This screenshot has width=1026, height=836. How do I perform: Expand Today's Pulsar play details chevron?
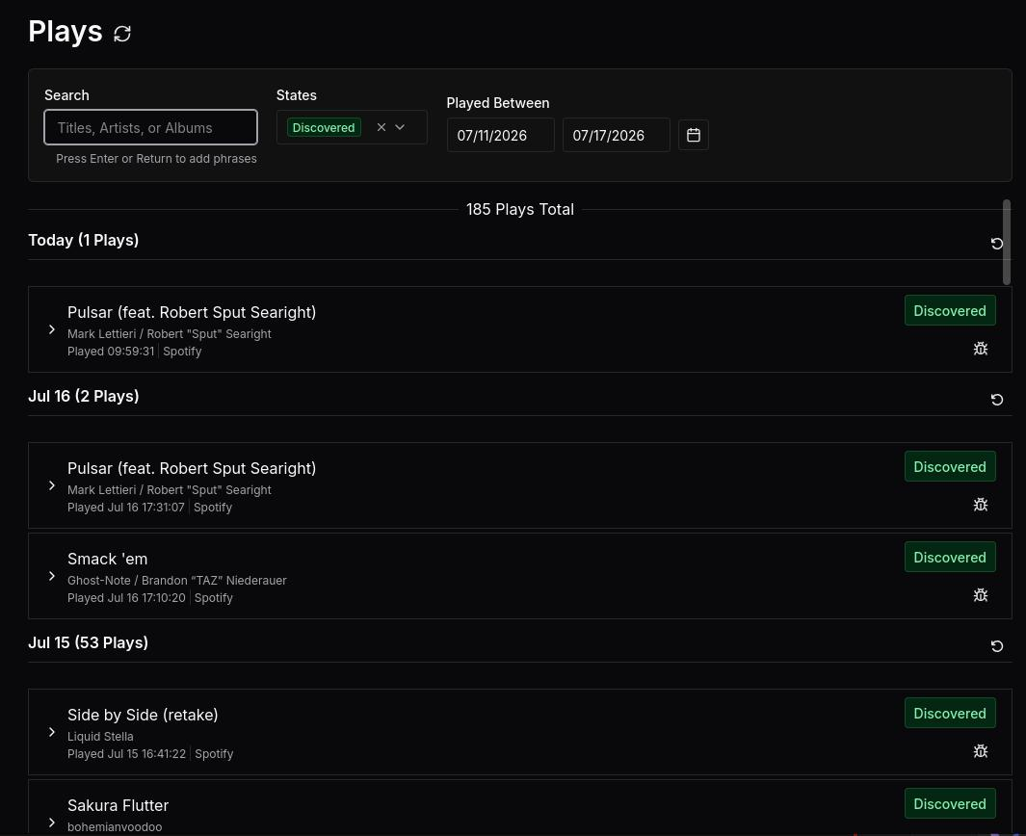(52, 329)
